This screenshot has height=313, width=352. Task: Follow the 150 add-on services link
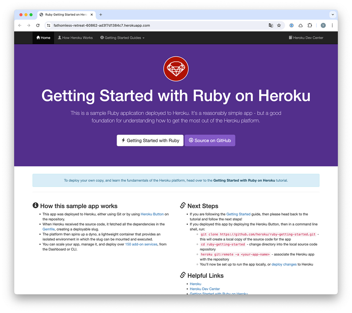(141, 244)
